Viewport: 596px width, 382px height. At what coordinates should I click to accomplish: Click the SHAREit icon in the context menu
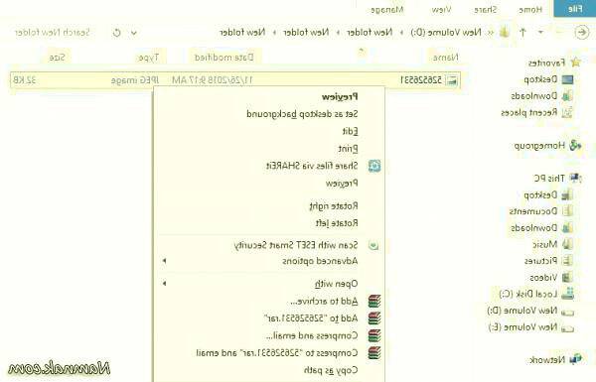pyautogui.click(x=374, y=166)
